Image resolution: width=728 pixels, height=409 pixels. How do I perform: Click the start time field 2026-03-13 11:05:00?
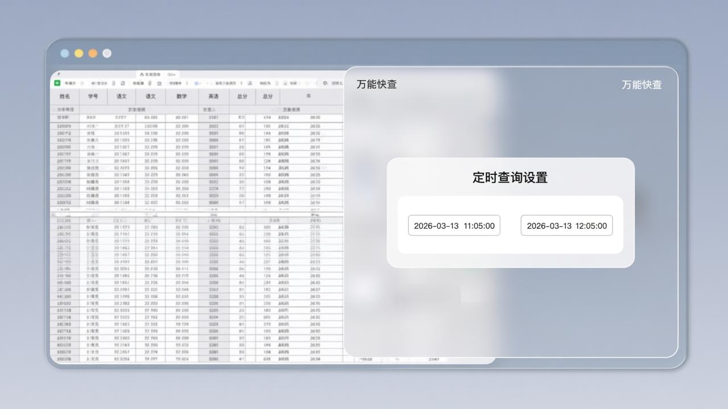tap(454, 226)
